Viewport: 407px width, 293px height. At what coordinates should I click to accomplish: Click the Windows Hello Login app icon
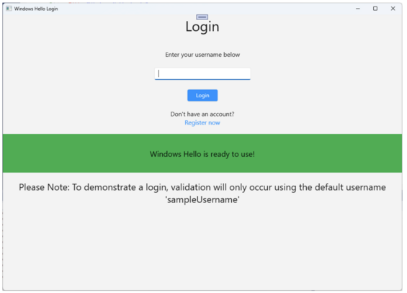(9, 9)
